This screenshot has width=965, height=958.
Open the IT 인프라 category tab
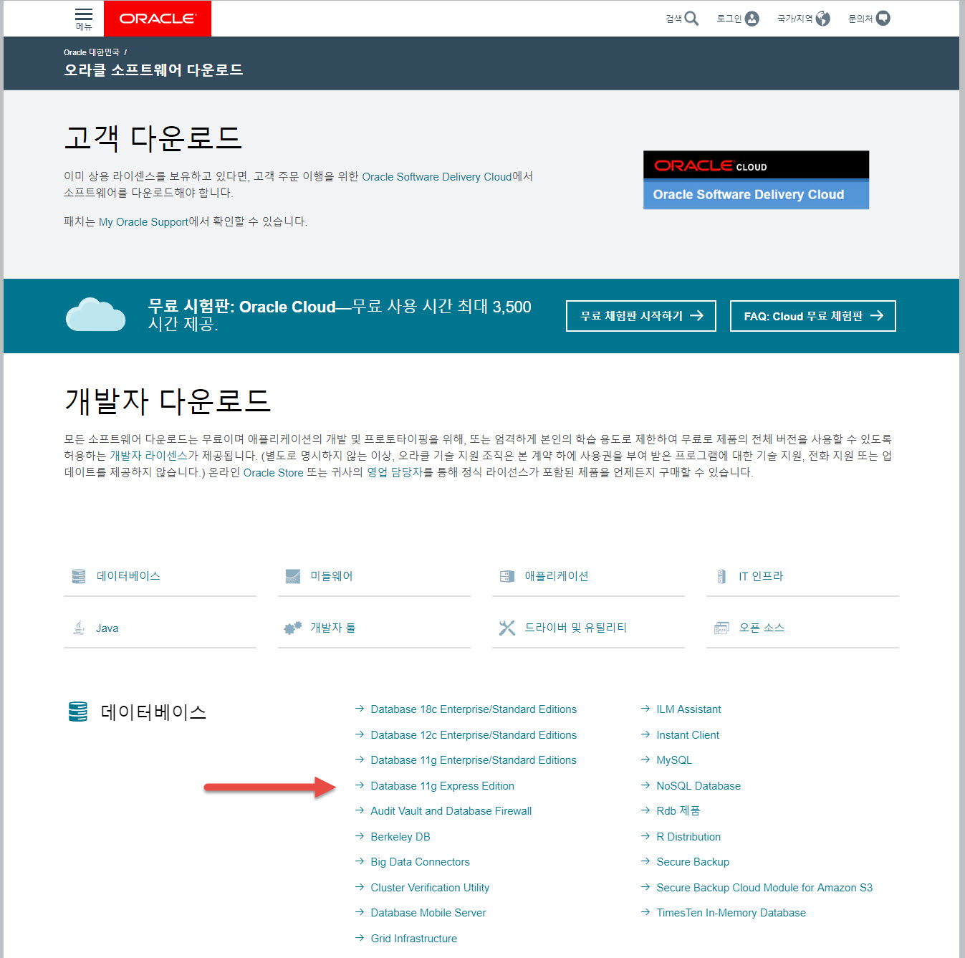[x=802, y=576]
